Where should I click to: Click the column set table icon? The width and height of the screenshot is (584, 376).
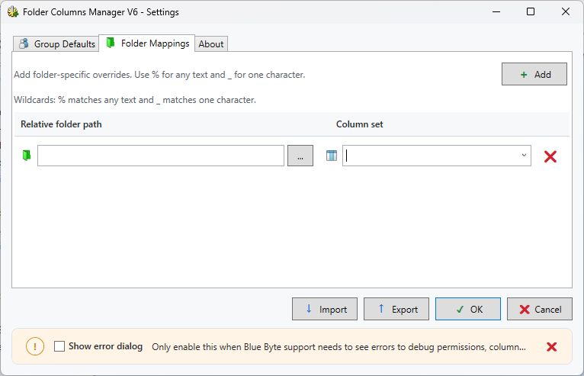332,156
